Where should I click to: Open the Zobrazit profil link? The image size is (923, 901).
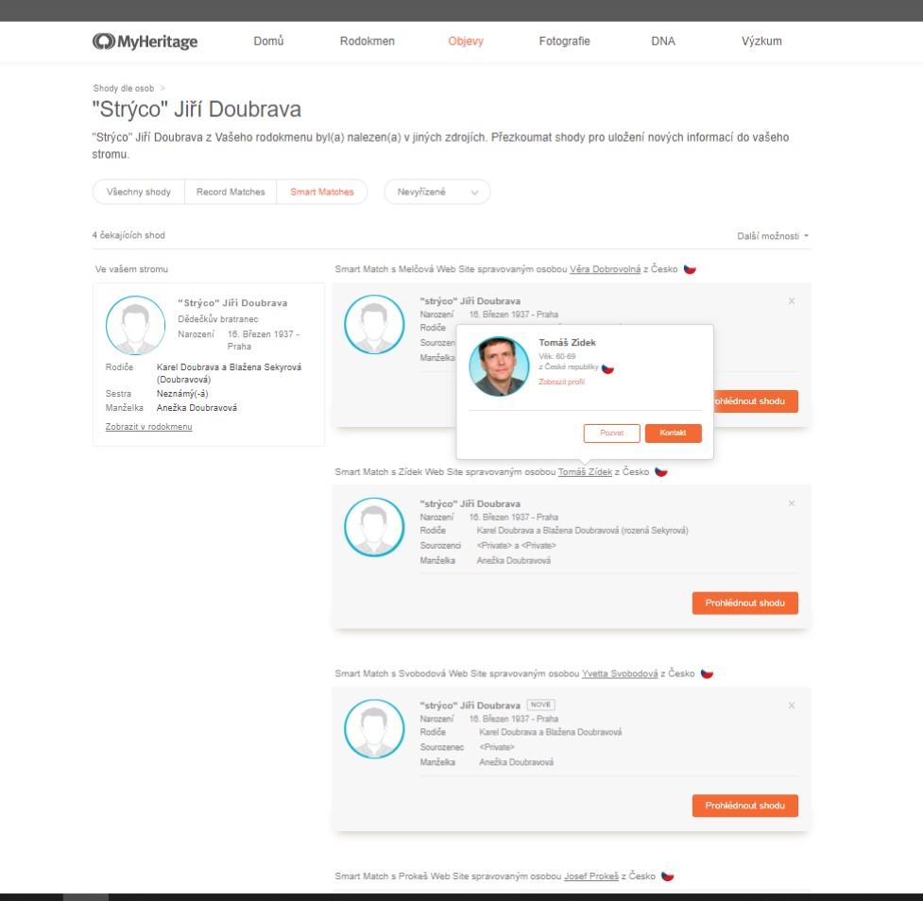click(x=561, y=382)
